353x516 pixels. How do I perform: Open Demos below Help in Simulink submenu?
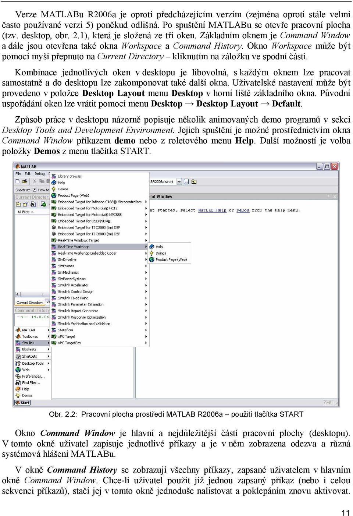(x=100, y=189)
